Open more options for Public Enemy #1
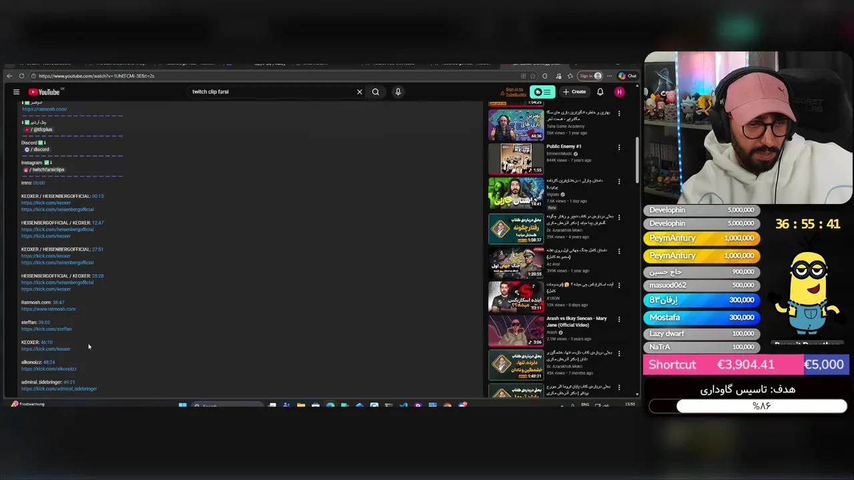 click(x=619, y=147)
